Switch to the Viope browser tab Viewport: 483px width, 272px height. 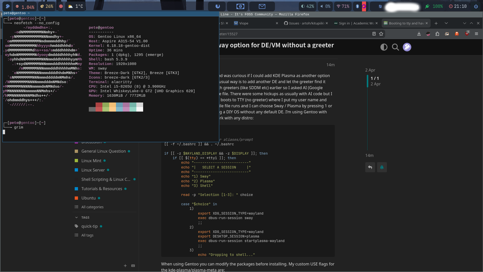tap(244, 23)
